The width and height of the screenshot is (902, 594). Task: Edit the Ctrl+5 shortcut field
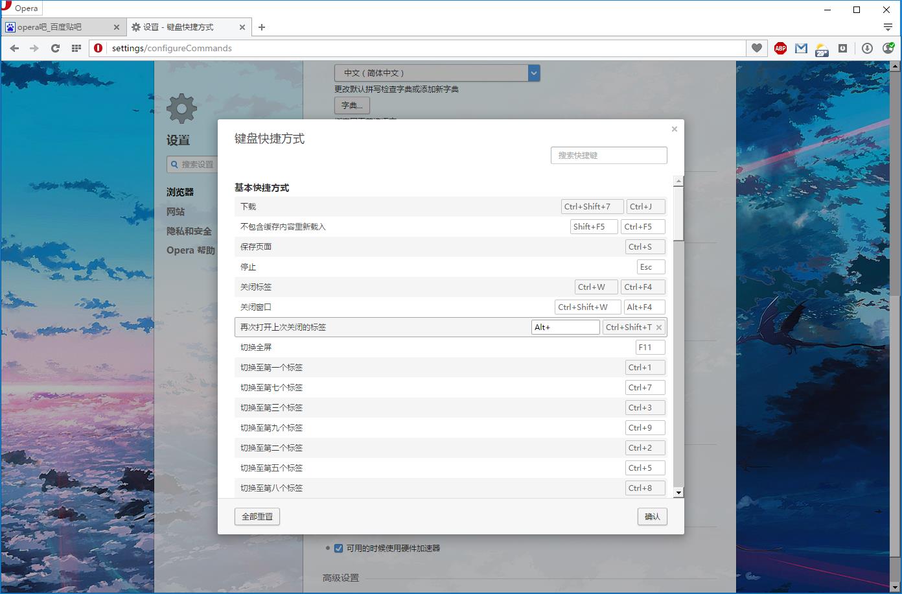pos(645,468)
